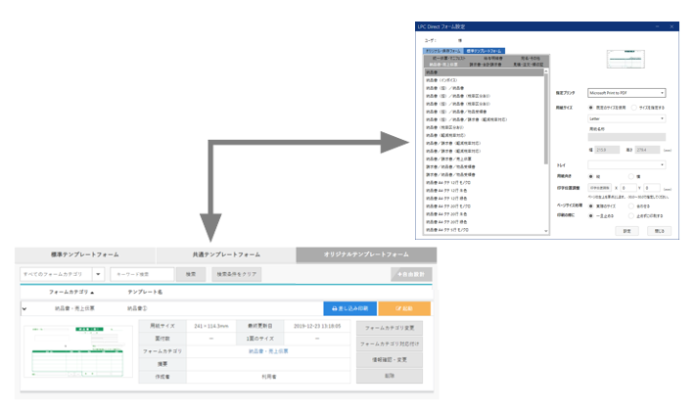This screenshot has width=695, height=411.
Task: Select 止めずに印刷する print option radio
Action: [631, 215]
